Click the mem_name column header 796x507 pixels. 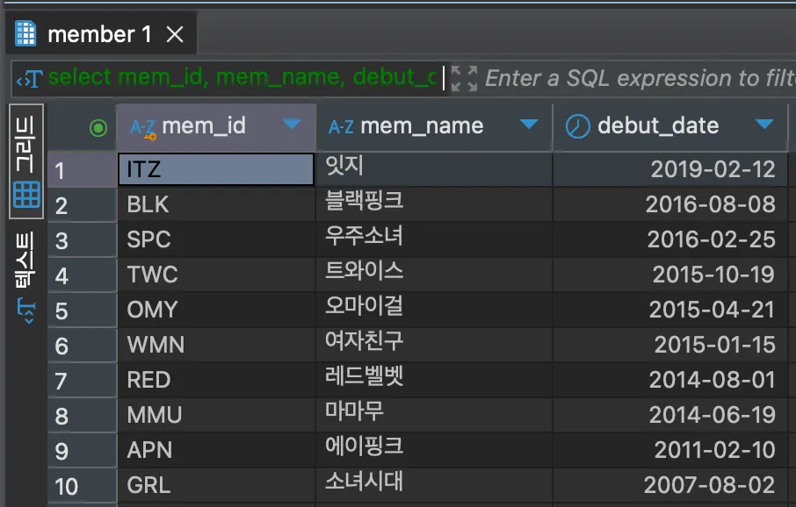434,126
